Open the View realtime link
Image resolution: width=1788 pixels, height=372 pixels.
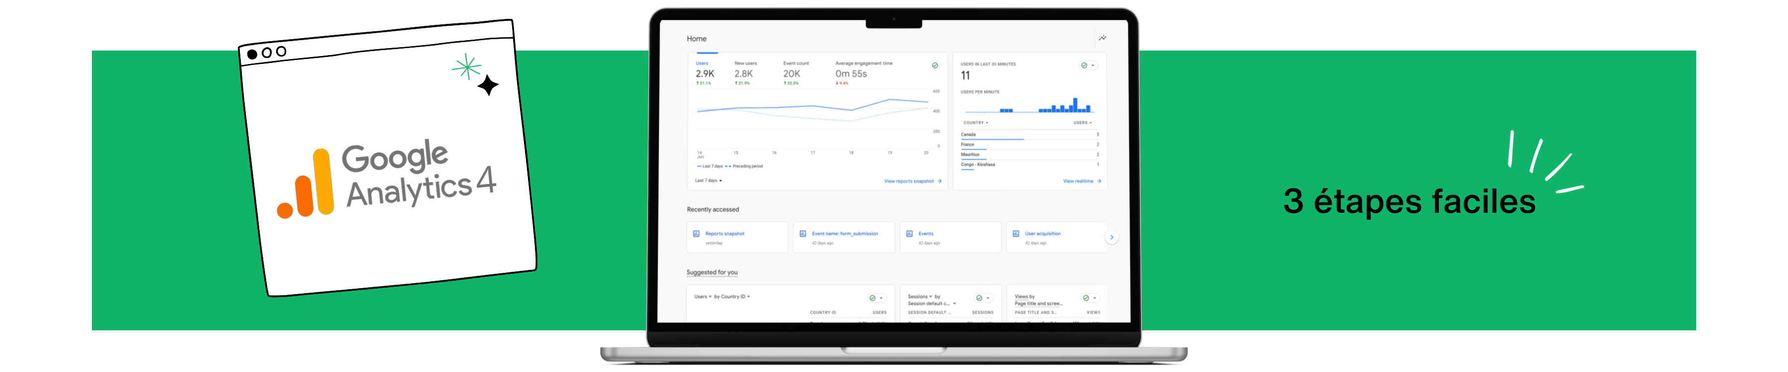click(1081, 181)
